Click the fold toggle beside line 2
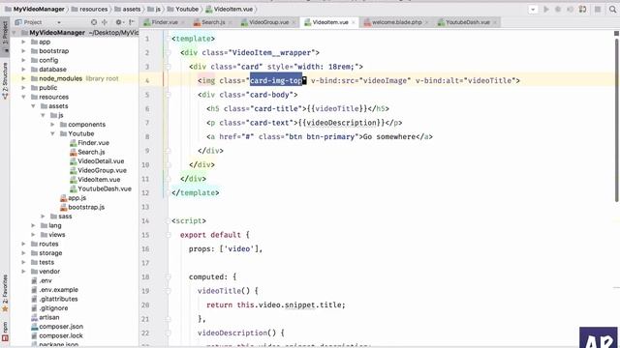Viewport: 620px width, 348px height. (168, 52)
